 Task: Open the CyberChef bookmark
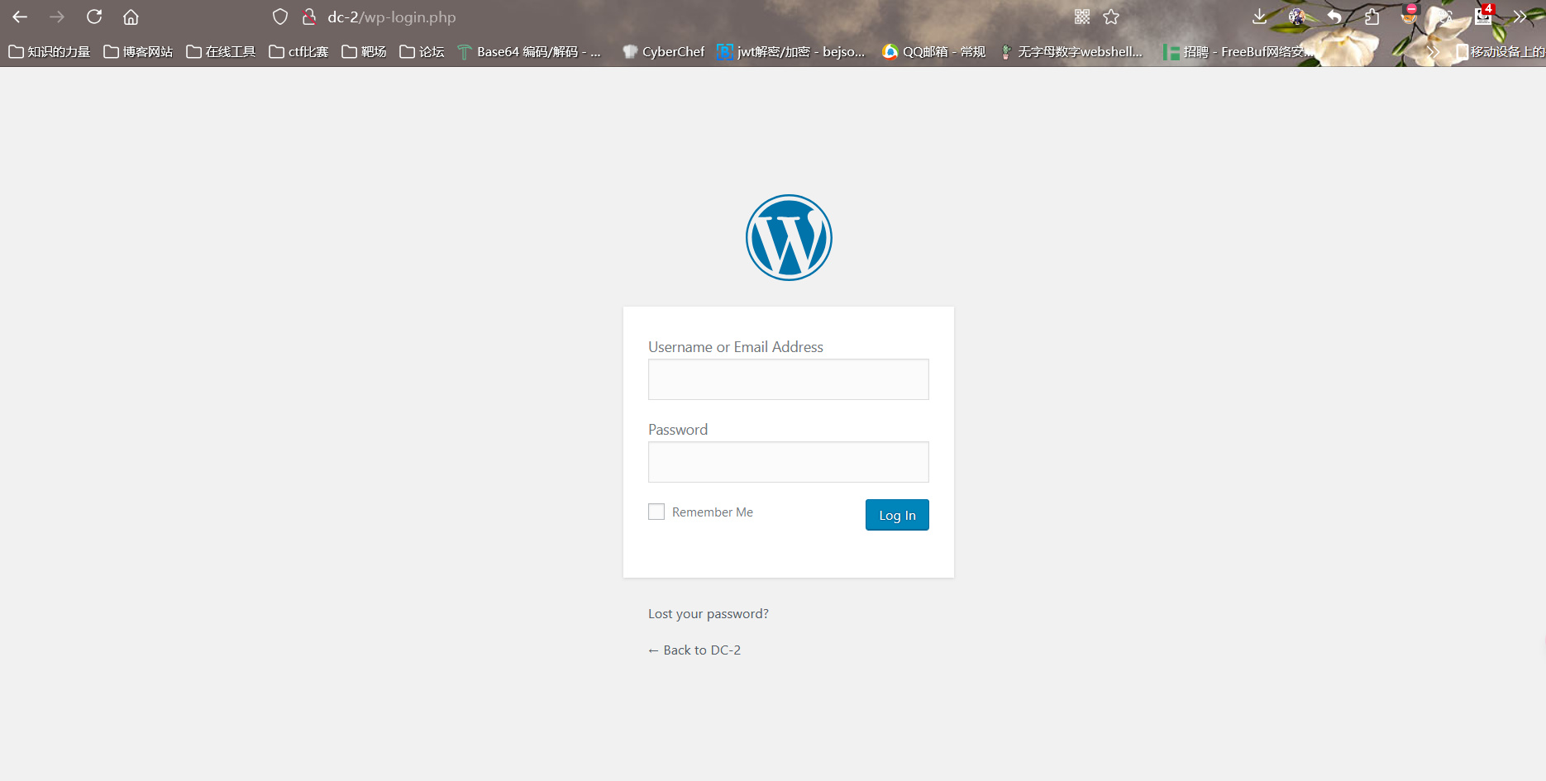tap(664, 52)
